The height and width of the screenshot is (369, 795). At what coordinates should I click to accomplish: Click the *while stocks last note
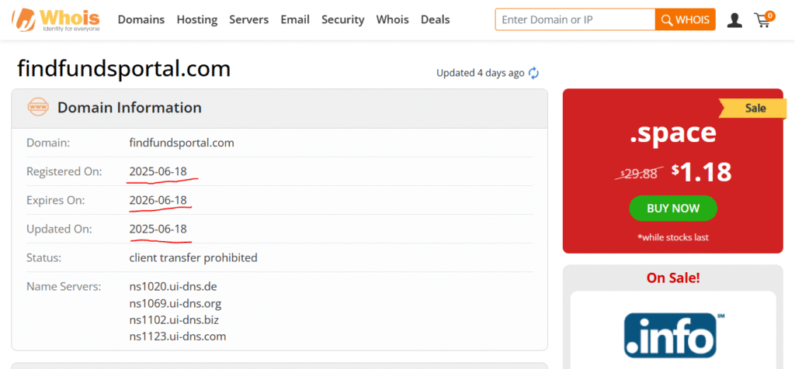673,237
